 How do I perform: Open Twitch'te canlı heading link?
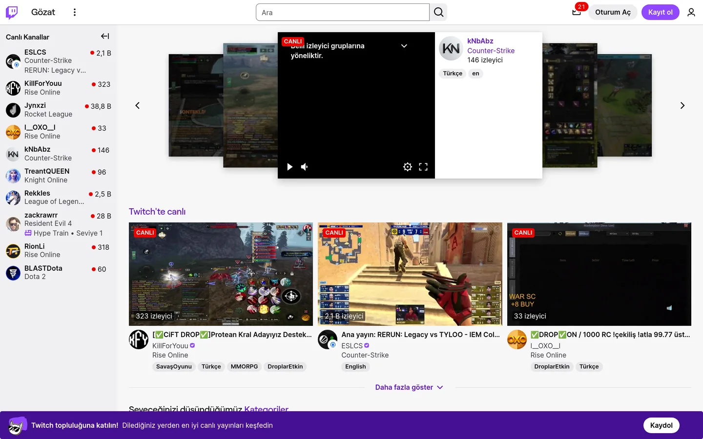pyautogui.click(x=157, y=212)
